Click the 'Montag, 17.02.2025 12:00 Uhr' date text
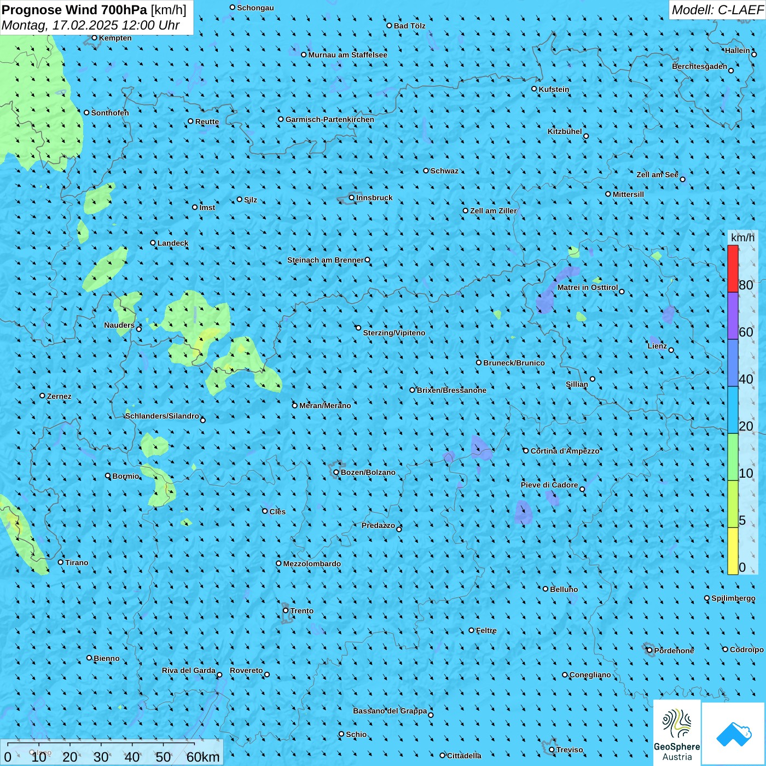The height and width of the screenshot is (766, 766). pos(91,25)
